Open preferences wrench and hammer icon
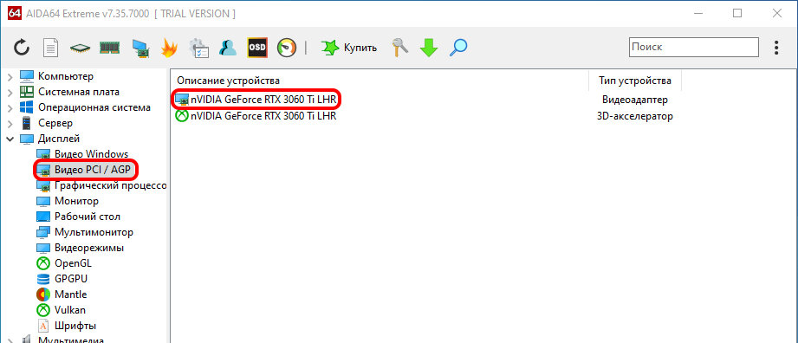The height and width of the screenshot is (343, 798). coord(400,48)
